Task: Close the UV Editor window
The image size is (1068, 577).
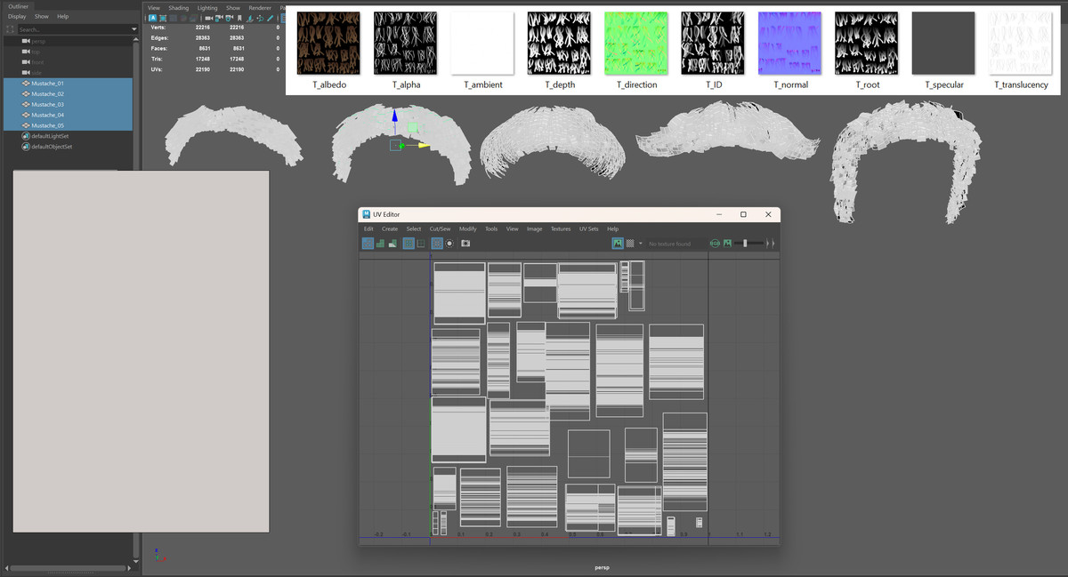Action: coord(768,214)
